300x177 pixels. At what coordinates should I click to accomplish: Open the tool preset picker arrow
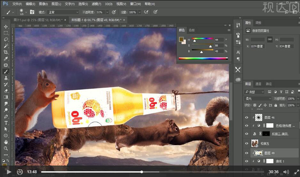click(13, 12)
